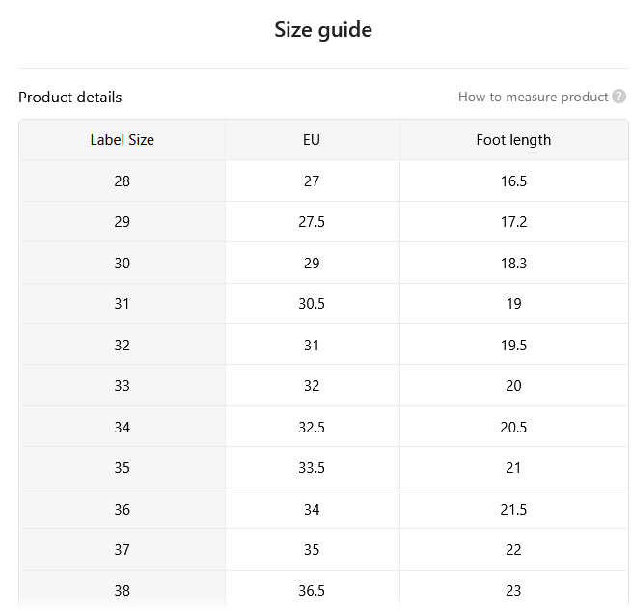
Task: Select label size 28 cell
Action: [x=123, y=181]
